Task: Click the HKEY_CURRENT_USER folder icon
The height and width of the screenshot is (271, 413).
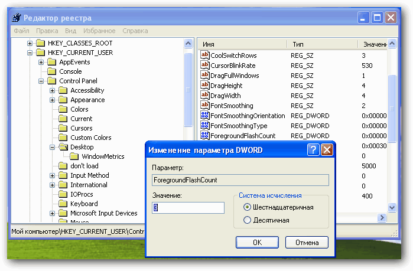Action: 40,53
